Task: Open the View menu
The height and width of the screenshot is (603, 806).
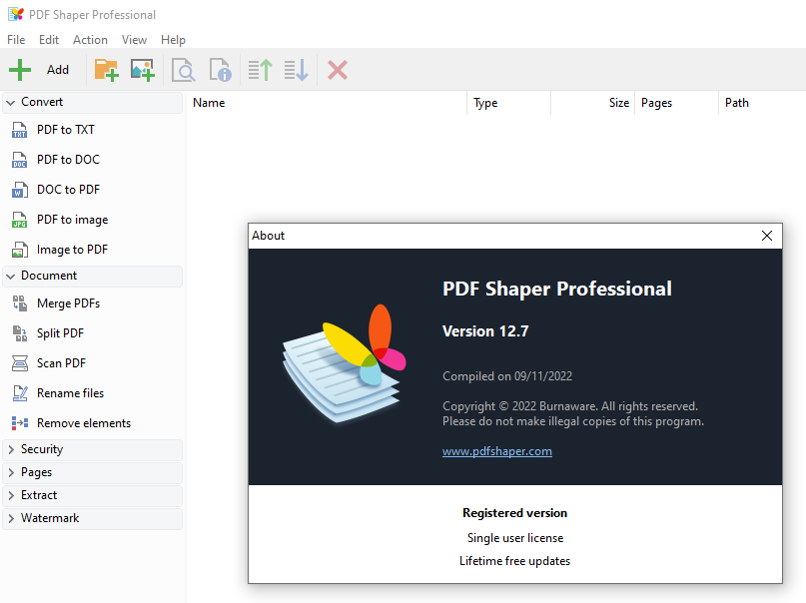Action: (134, 40)
